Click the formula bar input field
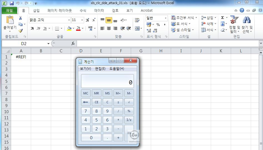 [168, 43]
